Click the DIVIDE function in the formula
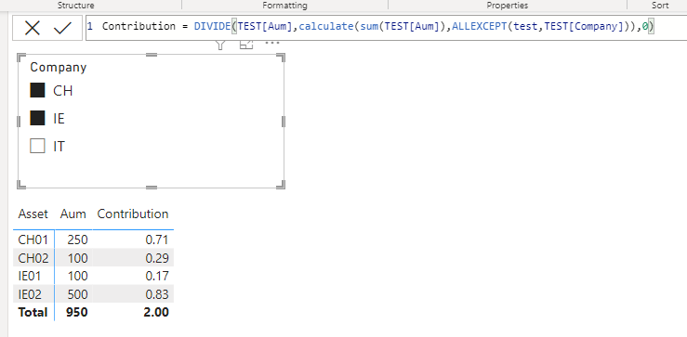 point(213,26)
